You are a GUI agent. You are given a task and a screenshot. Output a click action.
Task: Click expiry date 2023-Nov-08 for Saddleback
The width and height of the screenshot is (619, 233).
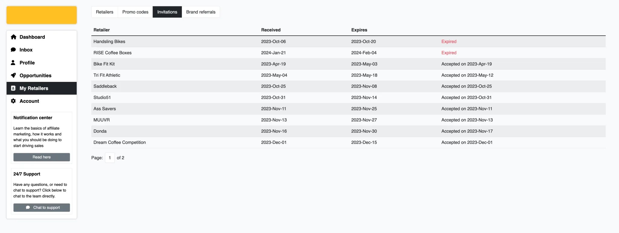(364, 86)
